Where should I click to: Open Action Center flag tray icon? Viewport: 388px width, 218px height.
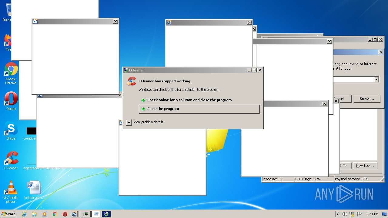(x=359, y=214)
